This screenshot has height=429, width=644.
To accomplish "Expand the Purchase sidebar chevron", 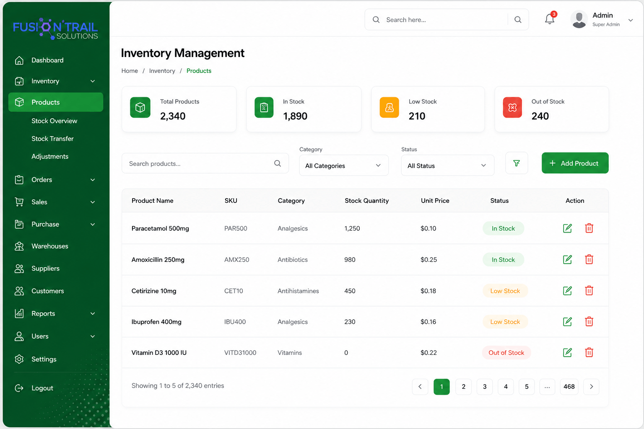I will 93,224.
